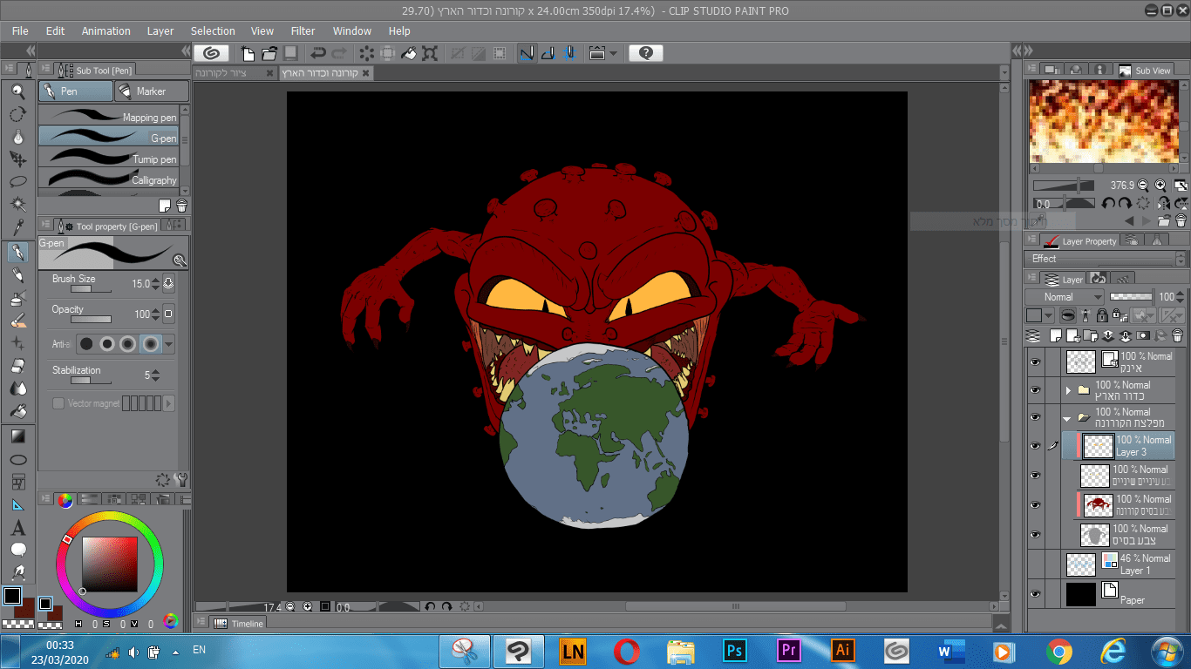Toggle visibility of Layer 3

pyautogui.click(x=1035, y=446)
